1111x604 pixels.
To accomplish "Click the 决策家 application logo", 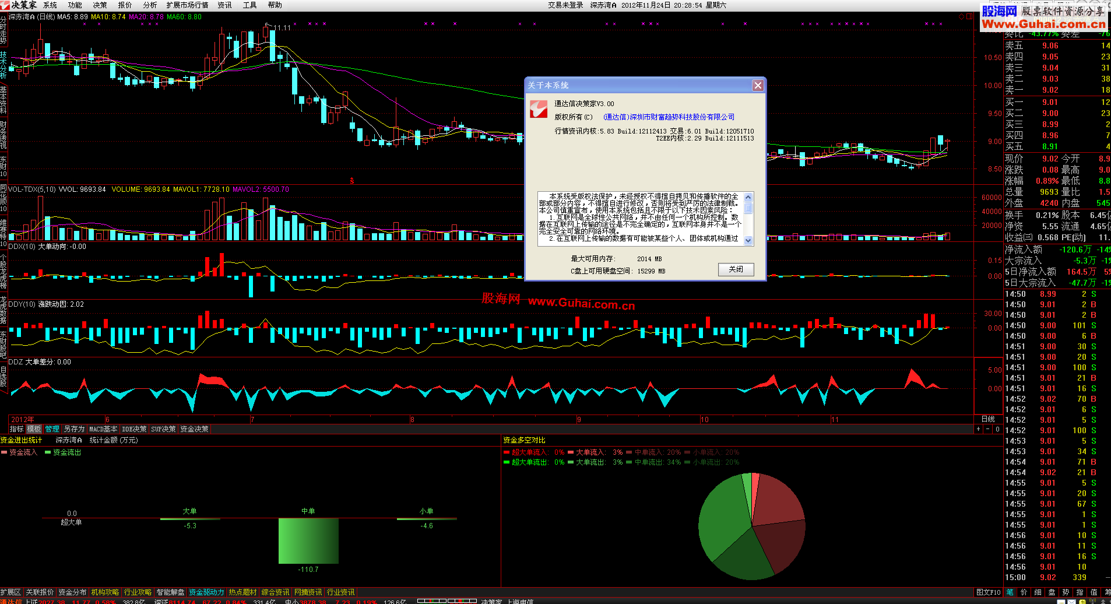I will click(x=19, y=5).
